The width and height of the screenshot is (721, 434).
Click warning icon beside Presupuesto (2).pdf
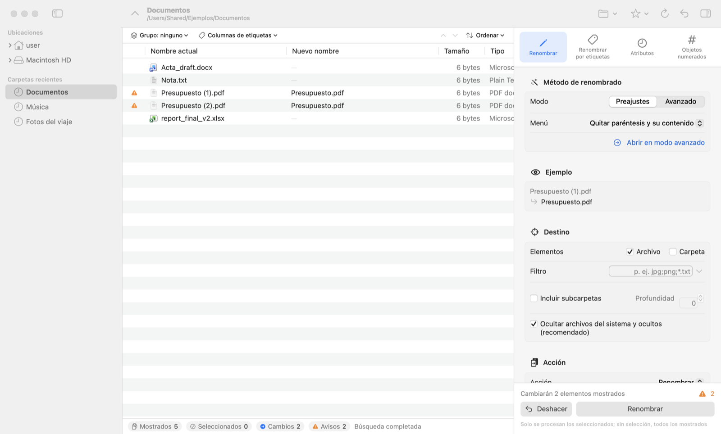pyautogui.click(x=134, y=105)
